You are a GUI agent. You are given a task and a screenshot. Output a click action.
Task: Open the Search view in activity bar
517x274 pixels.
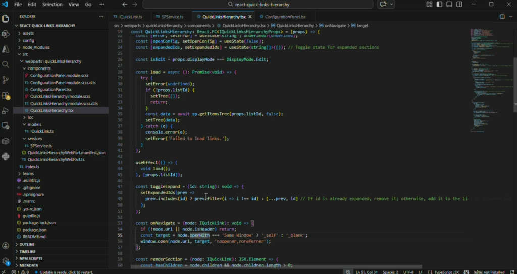coord(6,64)
